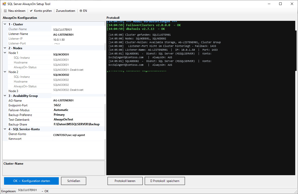Click the status bar SQLCLUSTER01 entry
The image size is (298, 194).
[27, 190]
